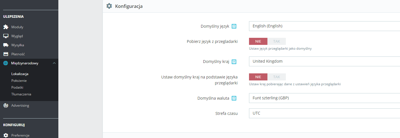Open the Tłumaczenia submenu link
This screenshot has width=400, height=138.
(x=21, y=94)
